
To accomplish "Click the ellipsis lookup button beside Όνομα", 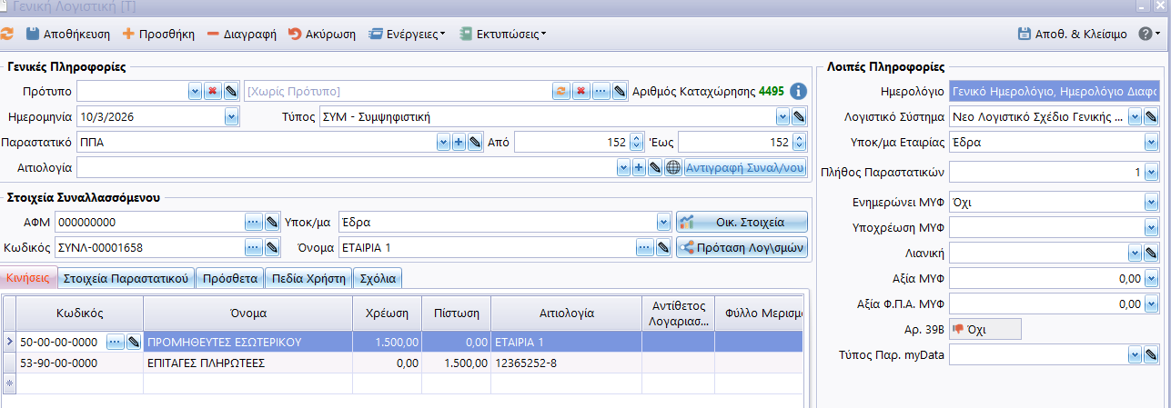I will pos(644,247).
